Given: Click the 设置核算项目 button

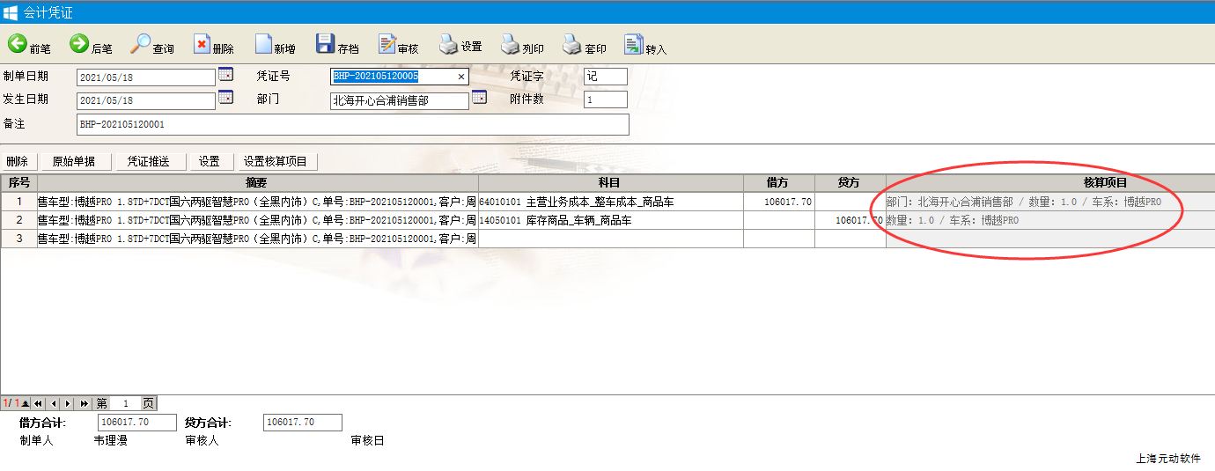Looking at the screenshot, I should click(275, 161).
